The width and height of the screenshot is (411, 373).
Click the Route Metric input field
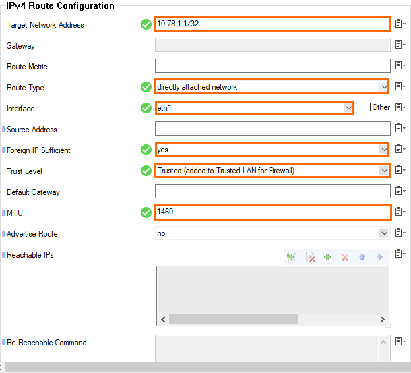coord(273,65)
